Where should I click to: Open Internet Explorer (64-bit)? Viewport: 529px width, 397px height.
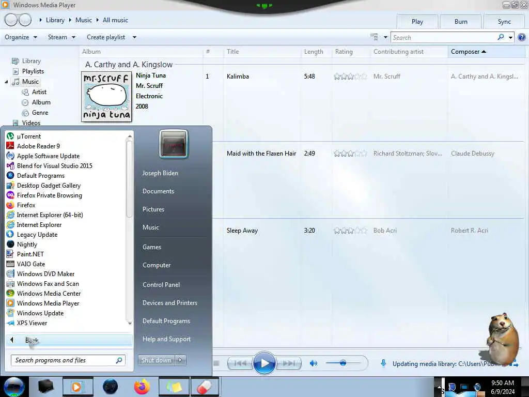pos(44,215)
